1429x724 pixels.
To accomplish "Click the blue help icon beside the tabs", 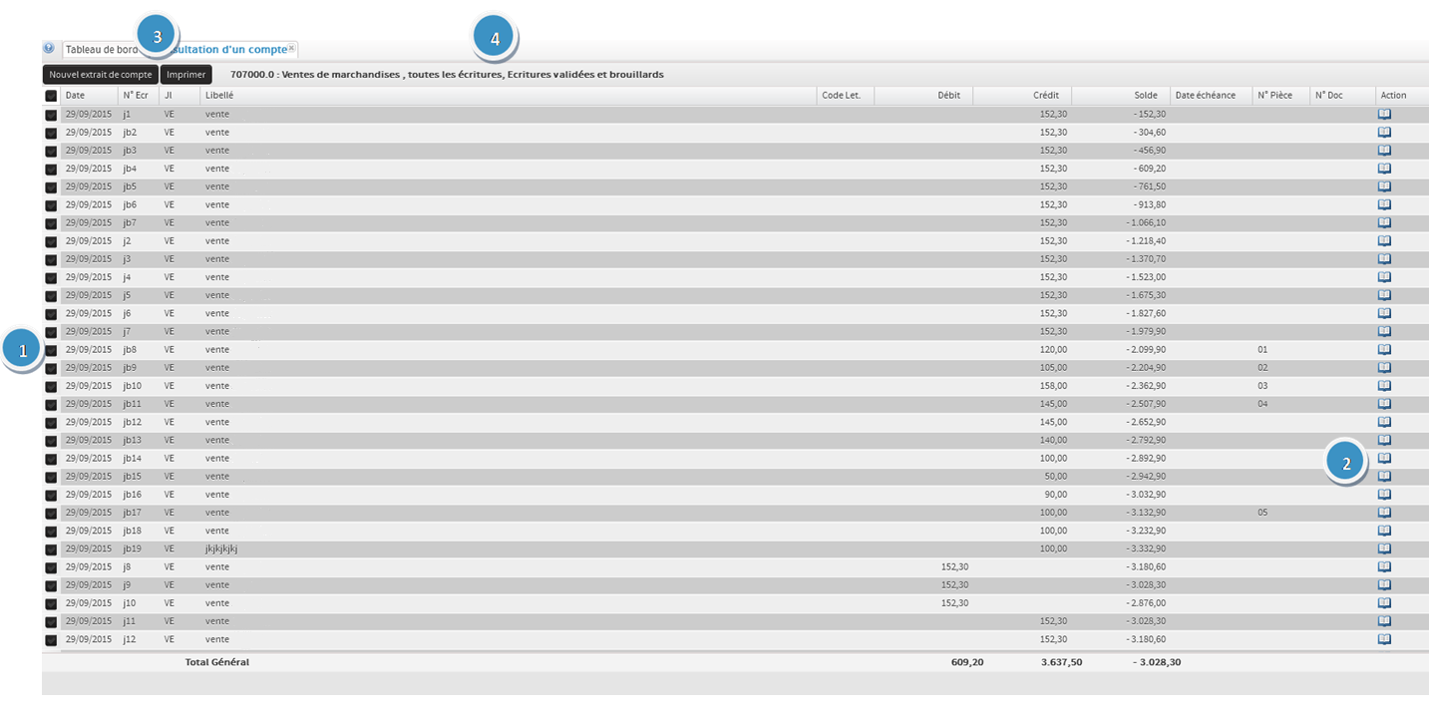I will (49, 48).
